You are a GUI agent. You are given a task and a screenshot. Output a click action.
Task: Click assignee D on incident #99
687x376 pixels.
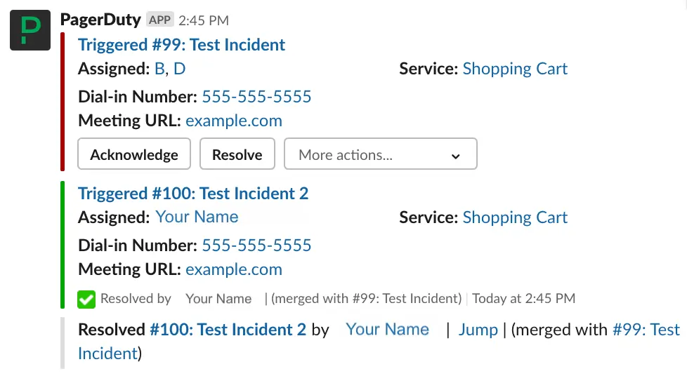click(x=180, y=69)
